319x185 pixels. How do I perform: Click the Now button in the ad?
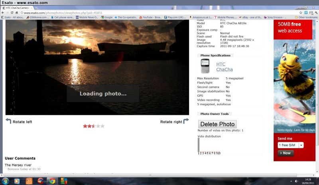click(286, 153)
